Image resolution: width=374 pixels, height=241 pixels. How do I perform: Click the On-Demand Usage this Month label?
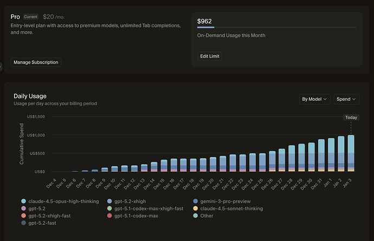(231, 35)
